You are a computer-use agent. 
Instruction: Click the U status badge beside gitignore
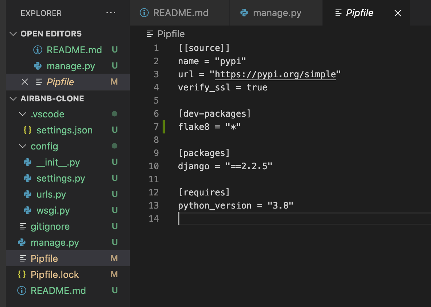(114, 226)
